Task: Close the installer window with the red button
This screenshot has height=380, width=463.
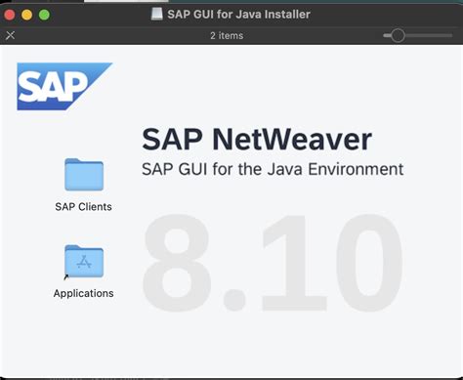Action: [10, 15]
